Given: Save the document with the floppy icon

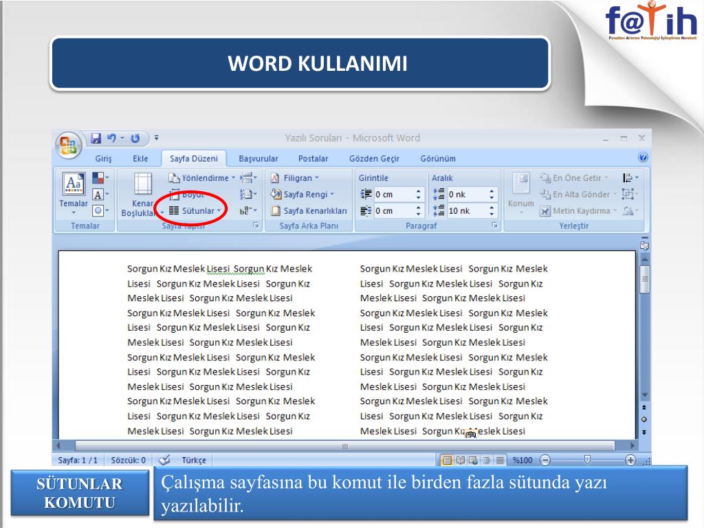Looking at the screenshot, I should click(96, 138).
